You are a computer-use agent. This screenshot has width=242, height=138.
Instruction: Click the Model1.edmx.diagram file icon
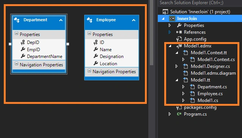pyautogui.click(x=185, y=73)
